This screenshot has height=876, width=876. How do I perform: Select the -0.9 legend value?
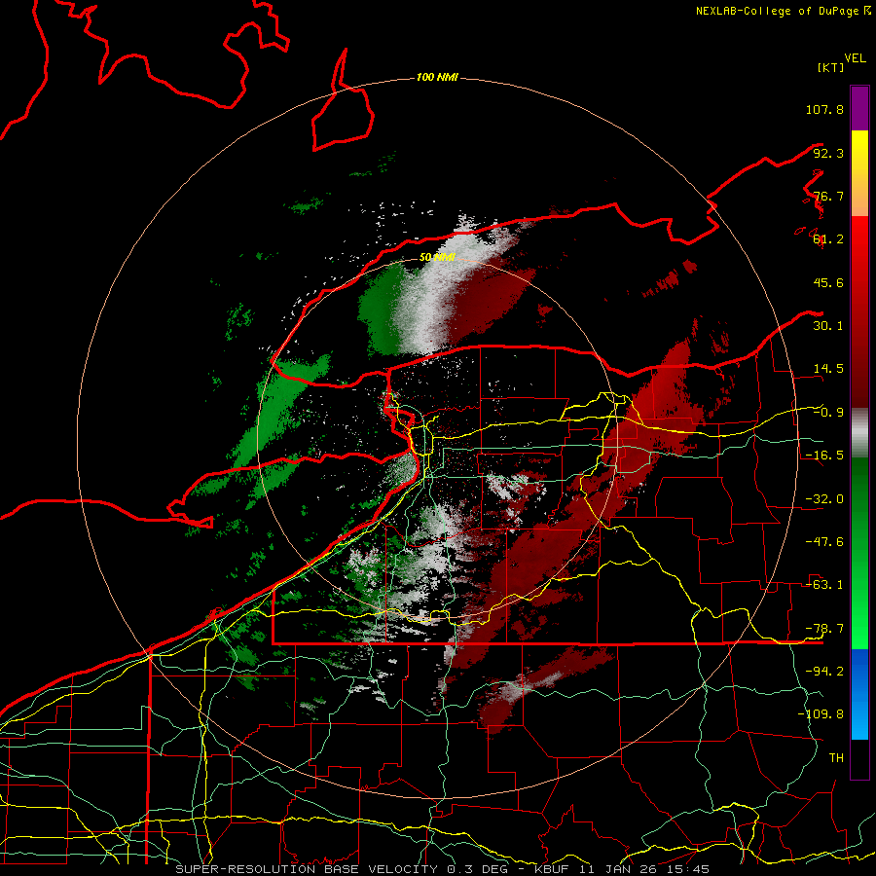pyautogui.click(x=828, y=413)
